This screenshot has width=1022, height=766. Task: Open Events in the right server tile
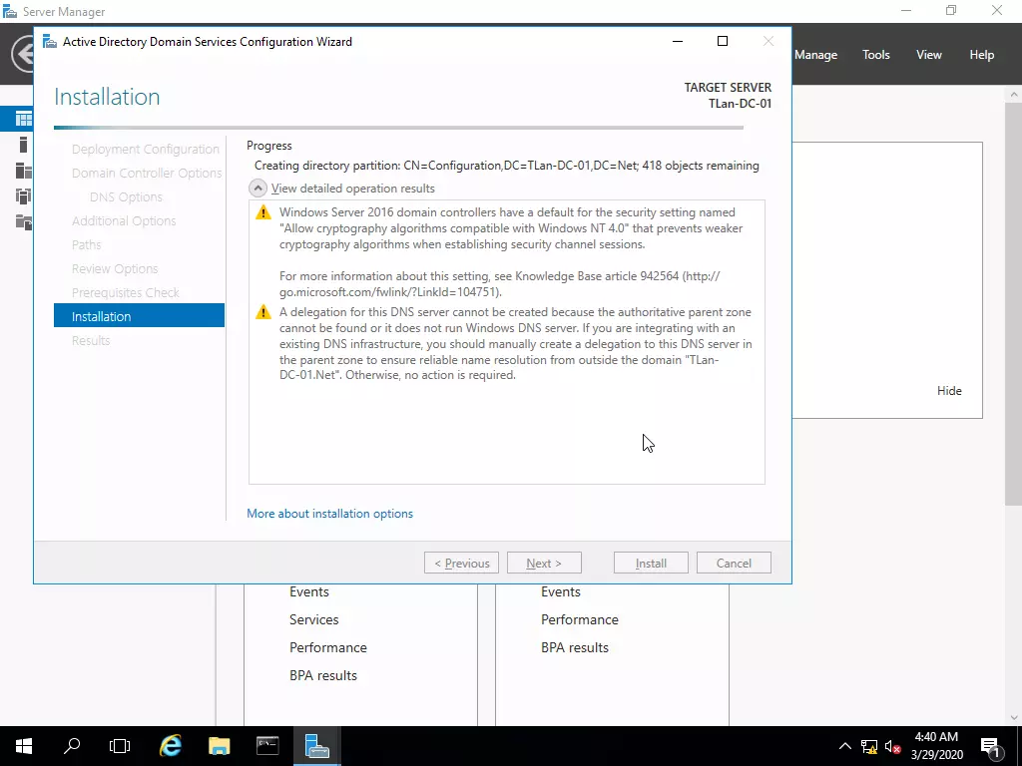tap(561, 591)
